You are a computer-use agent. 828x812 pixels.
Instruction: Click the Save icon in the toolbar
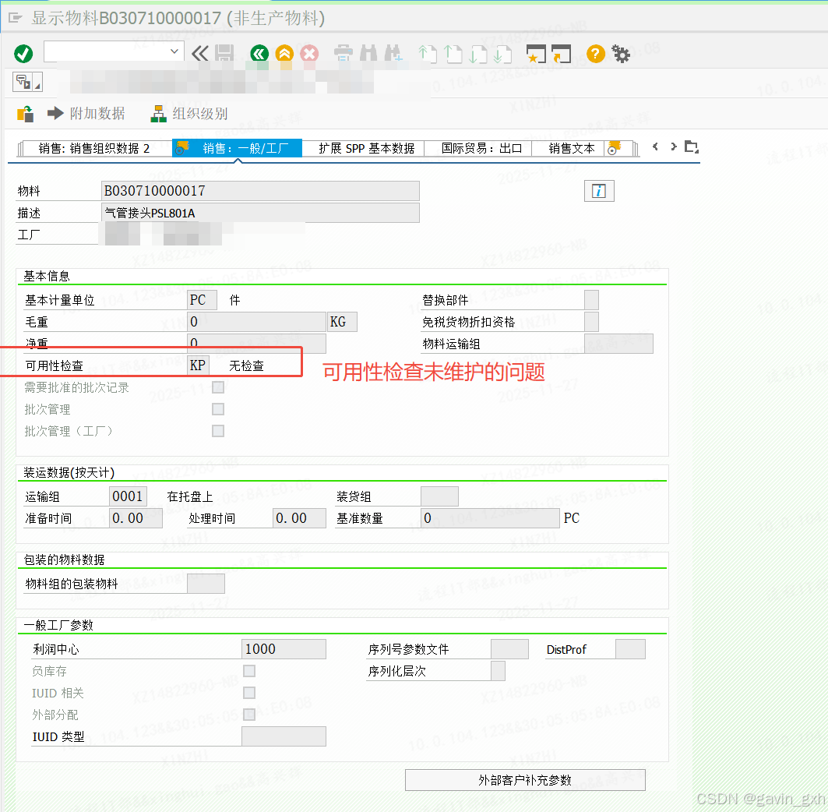[x=225, y=54]
